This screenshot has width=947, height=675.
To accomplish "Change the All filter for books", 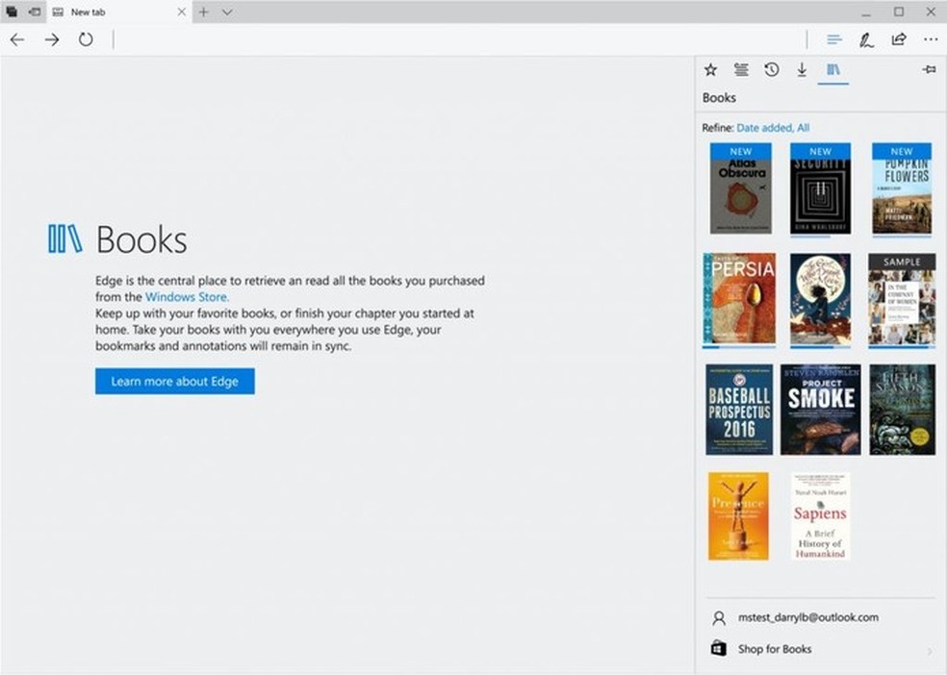I will (x=804, y=127).
